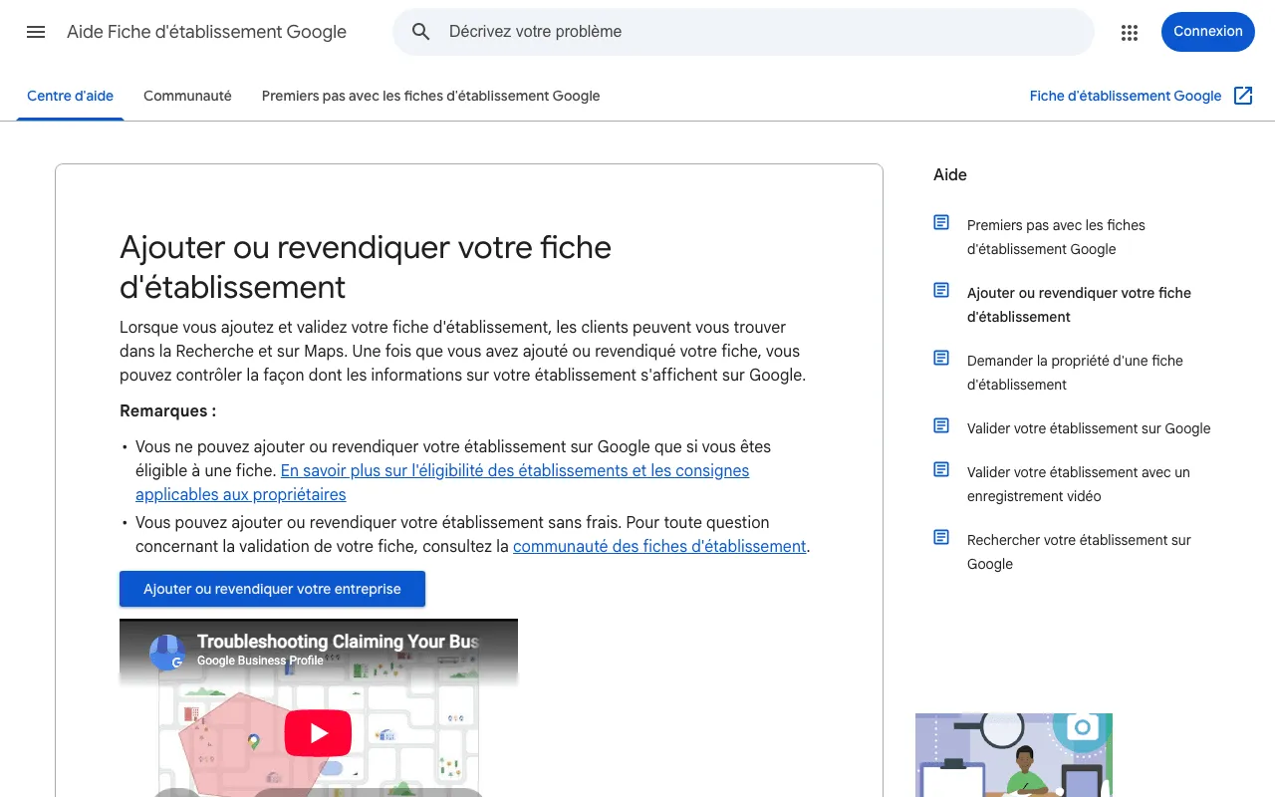Open sidebar article Rechercher votre établissement sur Google
The image size is (1275, 797).
coord(1079,552)
